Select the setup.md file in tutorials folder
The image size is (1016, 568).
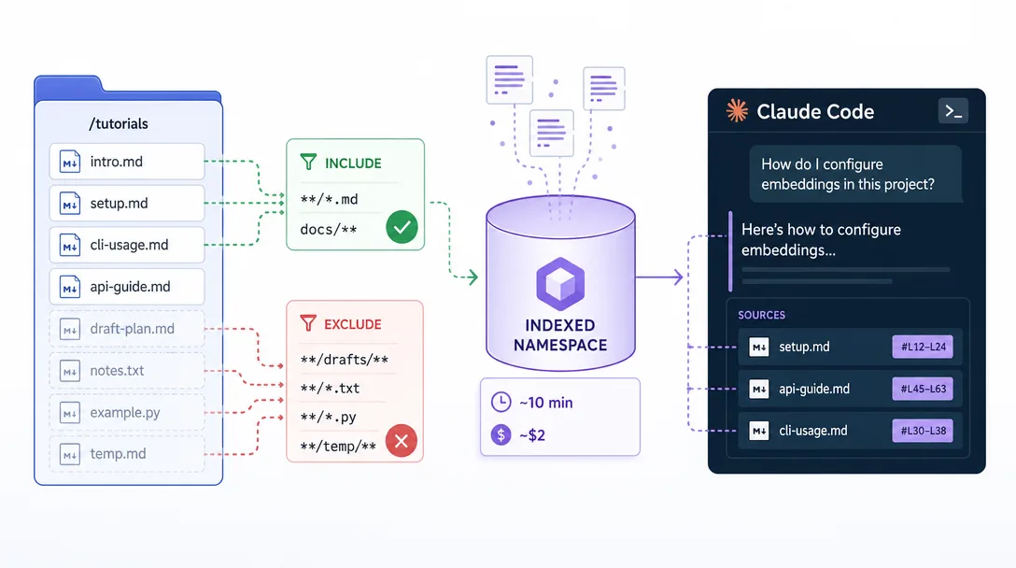pos(127,204)
